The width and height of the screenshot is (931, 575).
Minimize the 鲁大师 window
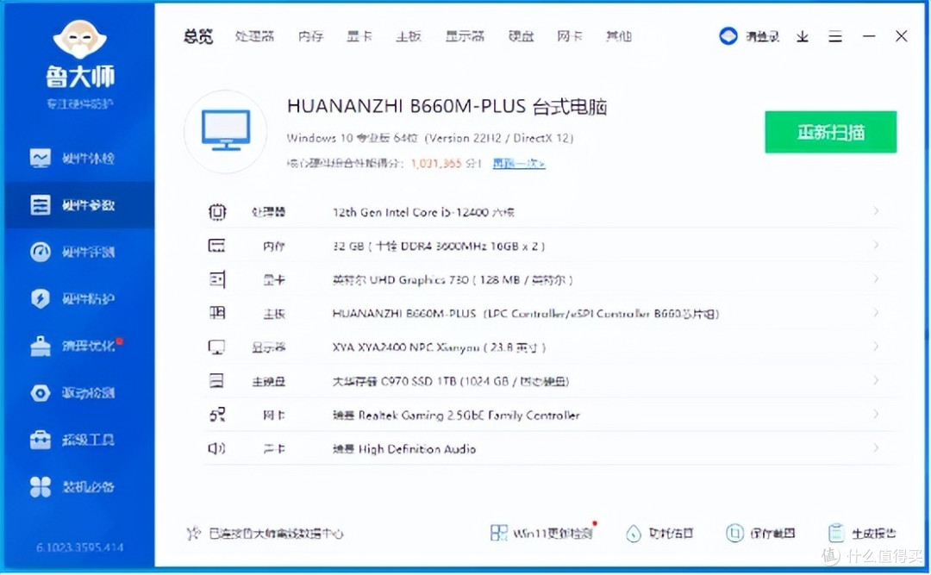point(869,36)
